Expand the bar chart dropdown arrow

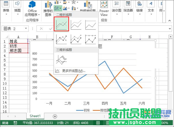[x=69, y=2]
